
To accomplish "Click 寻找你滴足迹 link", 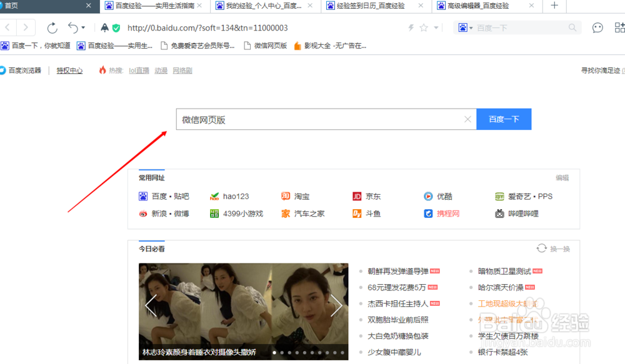I will click(x=601, y=71).
